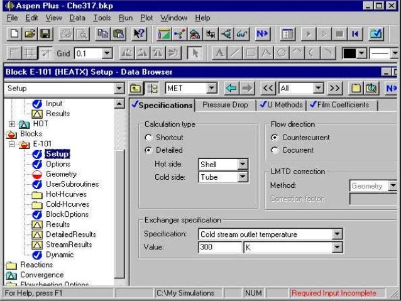Click the What's This help icon
This screenshot has height=301, width=401.
pyautogui.click(x=139, y=34)
